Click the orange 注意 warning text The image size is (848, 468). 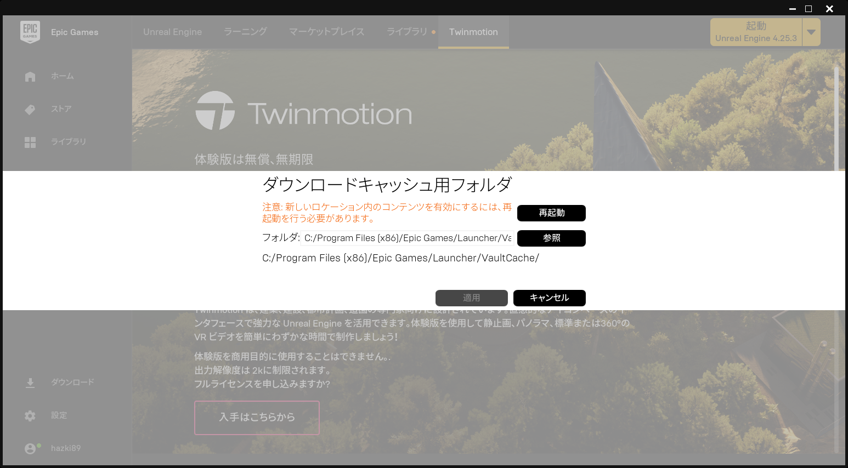tap(387, 213)
